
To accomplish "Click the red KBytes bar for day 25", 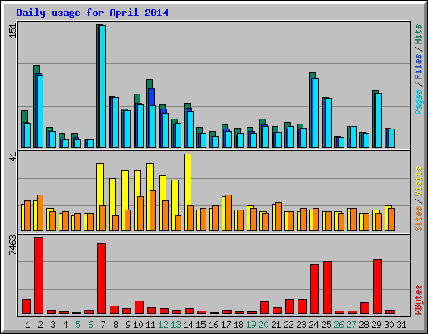I will [x=328, y=287].
